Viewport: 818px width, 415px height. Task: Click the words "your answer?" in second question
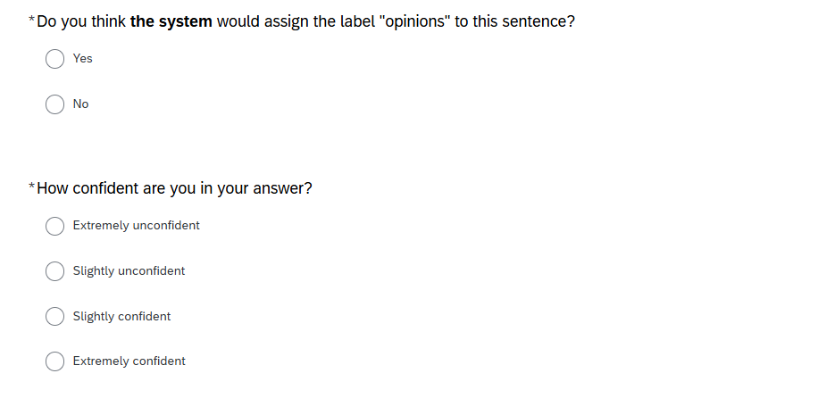pyautogui.click(x=264, y=188)
